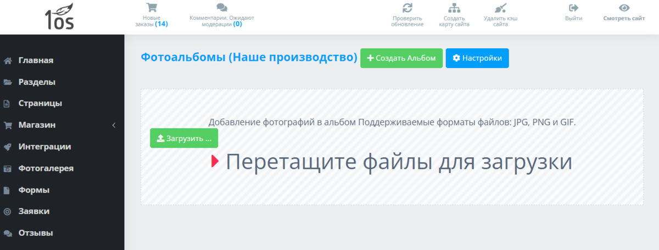Click the sitemap creation icon
The height and width of the screenshot is (250, 659).
pos(454,8)
